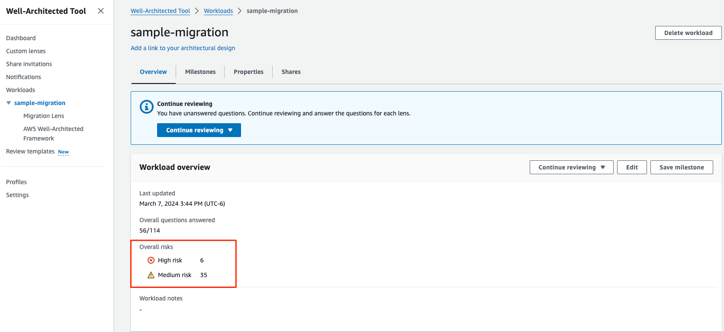Select sample-migration in the sidebar tree

[40, 103]
